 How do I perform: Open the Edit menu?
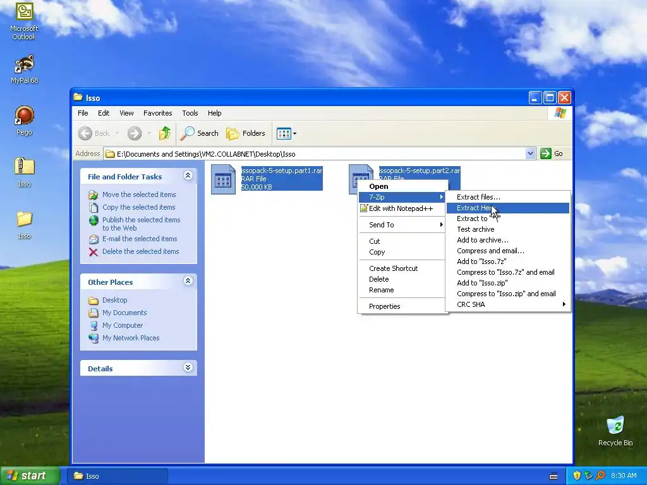coord(104,113)
